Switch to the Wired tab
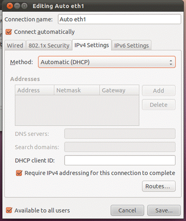Screen dimensions: 186x221 [15, 45]
